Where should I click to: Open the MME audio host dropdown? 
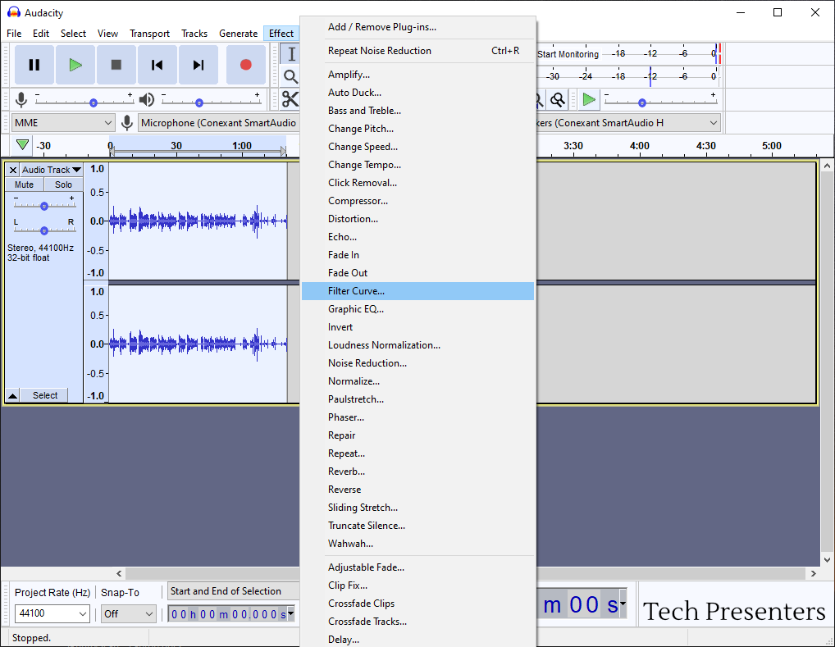(x=63, y=123)
